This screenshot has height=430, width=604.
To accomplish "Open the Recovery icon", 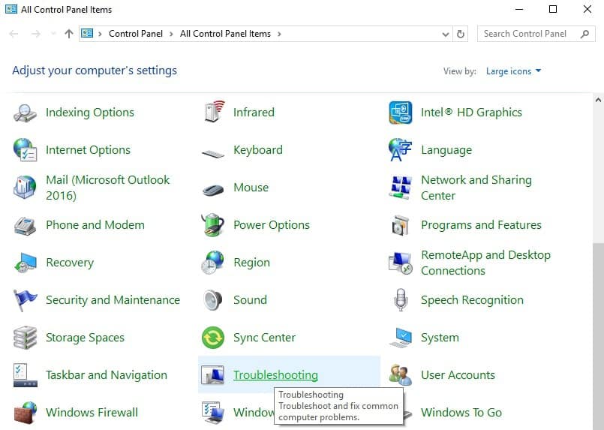I will [x=25, y=263].
